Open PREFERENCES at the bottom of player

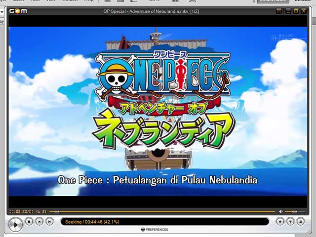155,230
